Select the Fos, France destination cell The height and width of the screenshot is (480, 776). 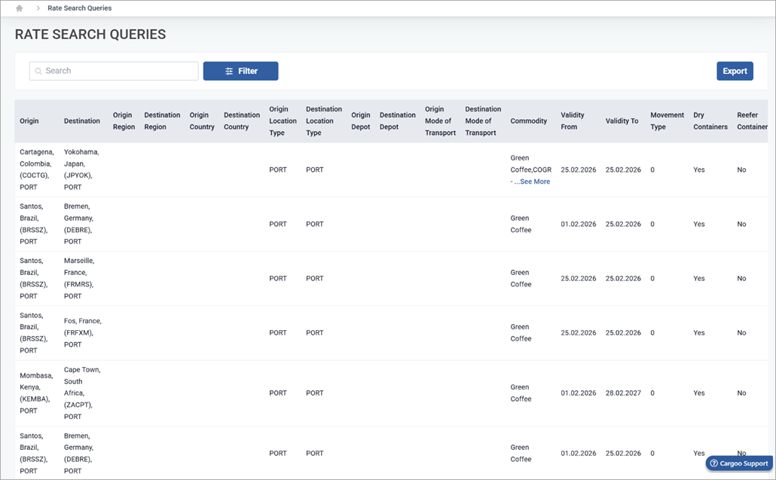[83, 332]
